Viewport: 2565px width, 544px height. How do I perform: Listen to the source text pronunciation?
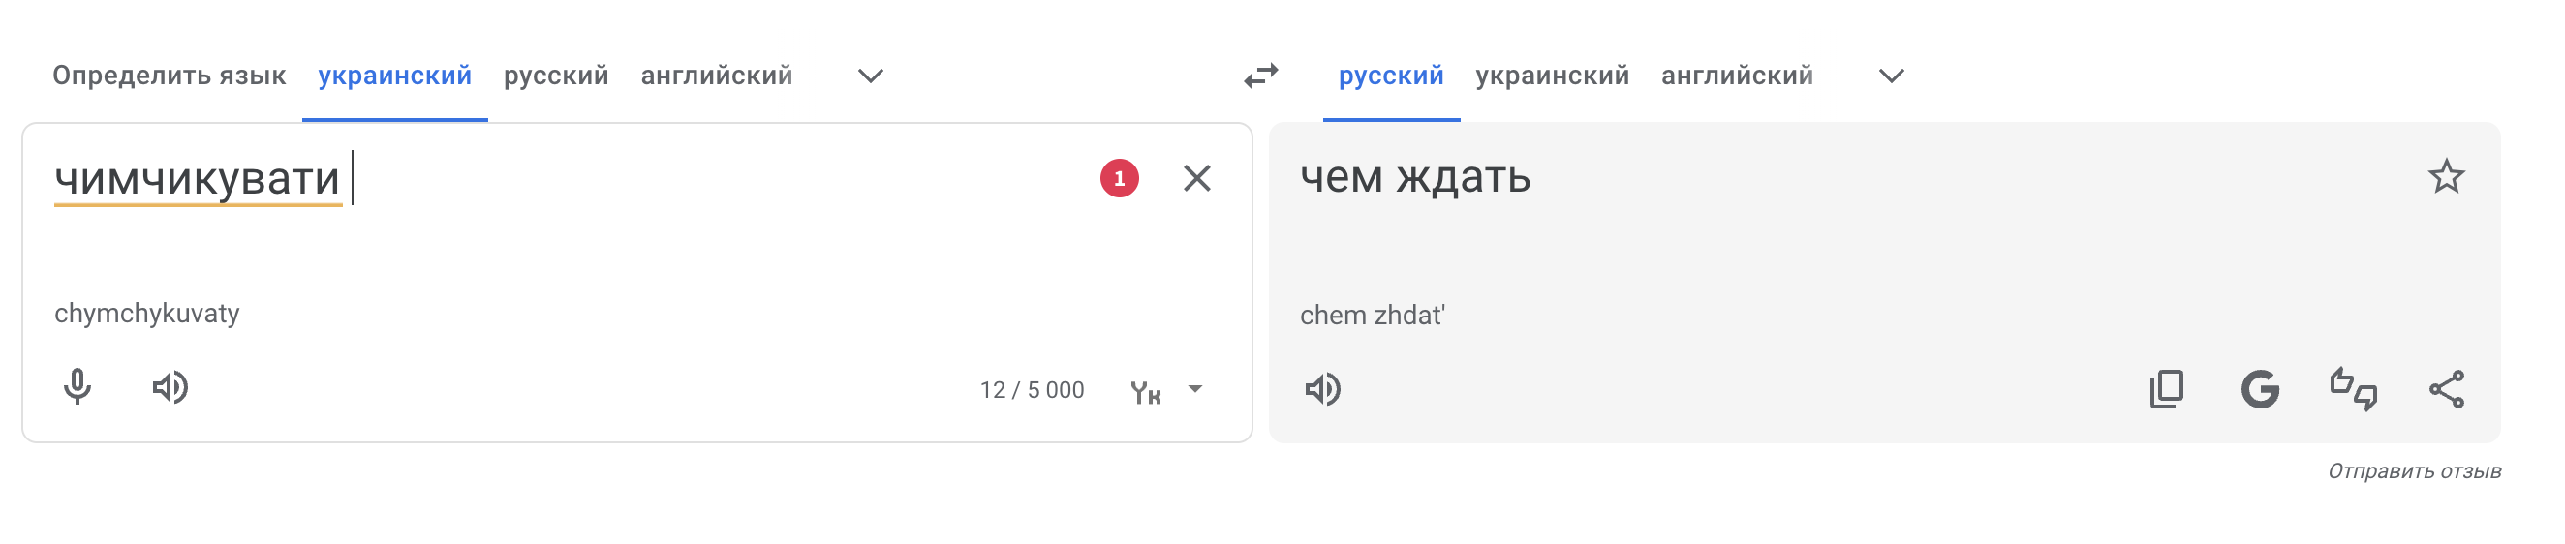[x=170, y=387]
